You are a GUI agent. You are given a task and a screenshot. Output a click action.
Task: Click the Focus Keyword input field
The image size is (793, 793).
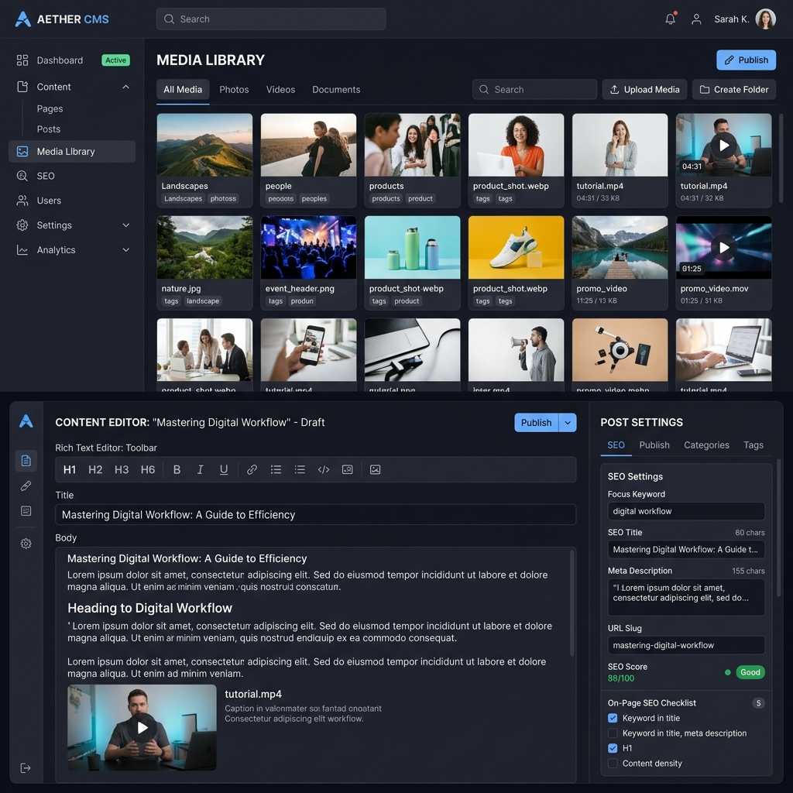[x=686, y=511]
